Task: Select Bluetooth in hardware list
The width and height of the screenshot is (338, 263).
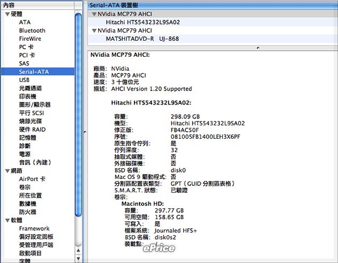Action: coord(32,31)
